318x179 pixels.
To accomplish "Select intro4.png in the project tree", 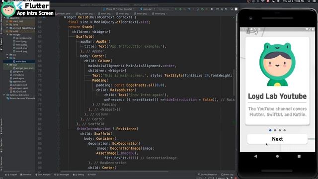I will 20,51.
